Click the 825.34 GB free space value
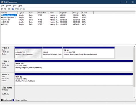The width and height of the screenshot is (136, 105). click(x=77, y=20)
